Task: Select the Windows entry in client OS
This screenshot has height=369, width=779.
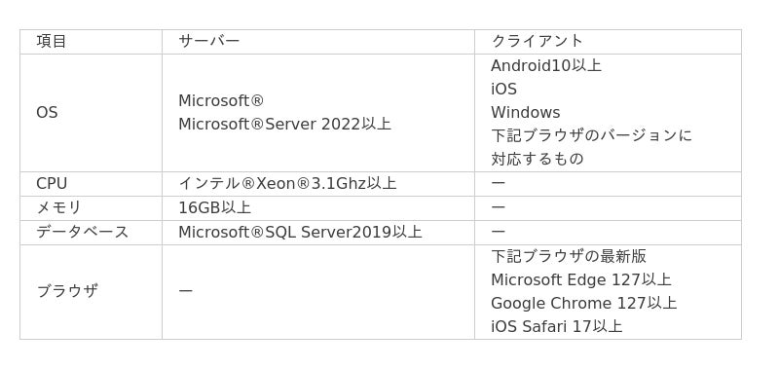Action: 526,113
